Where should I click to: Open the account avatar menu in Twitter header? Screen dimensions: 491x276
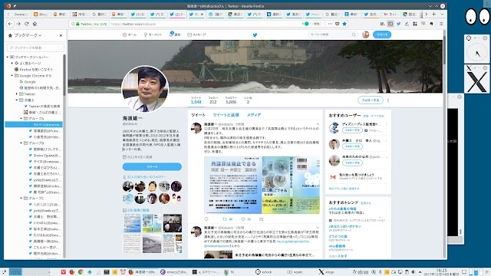[x=365, y=34]
